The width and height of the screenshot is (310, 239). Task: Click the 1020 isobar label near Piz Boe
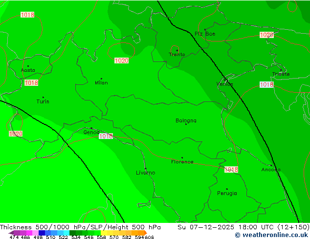pyautogui.click(x=266, y=35)
